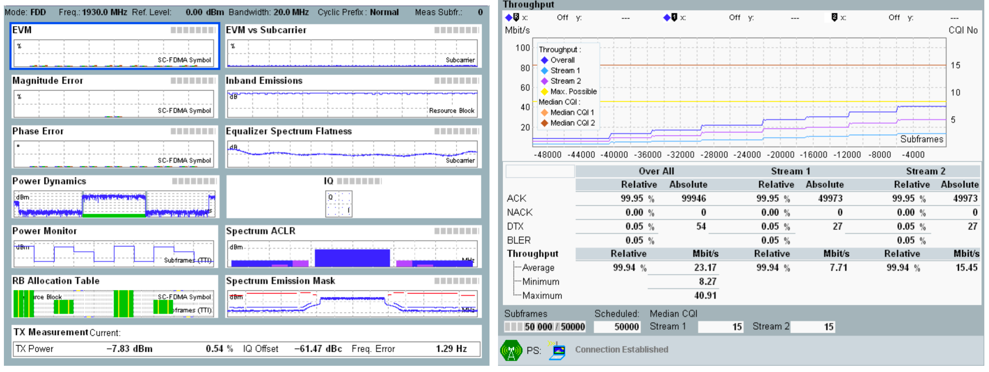Open the IQ constellation thumbnail
This screenshot has height=372, width=989.
tap(339, 204)
